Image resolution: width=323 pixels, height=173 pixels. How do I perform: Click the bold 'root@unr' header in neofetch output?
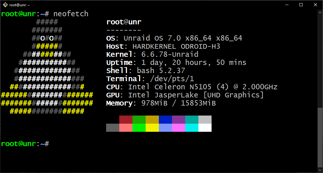click(x=124, y=22)
